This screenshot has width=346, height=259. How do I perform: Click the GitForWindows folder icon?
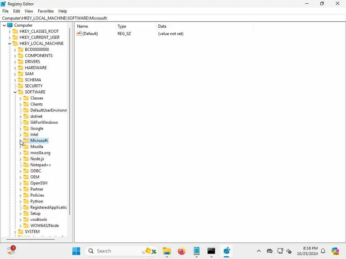[x=26, y=122]
